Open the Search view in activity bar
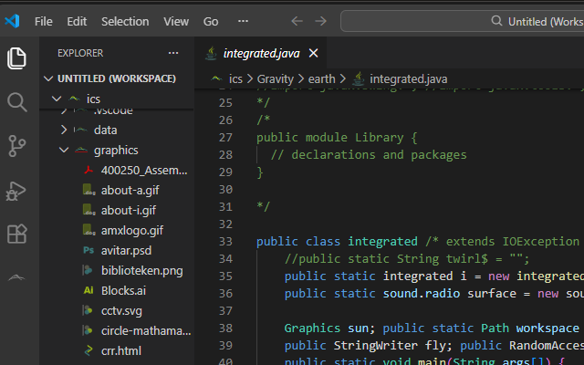The width and height of the screenshot is (584, 365). click(x=16, y=102)
